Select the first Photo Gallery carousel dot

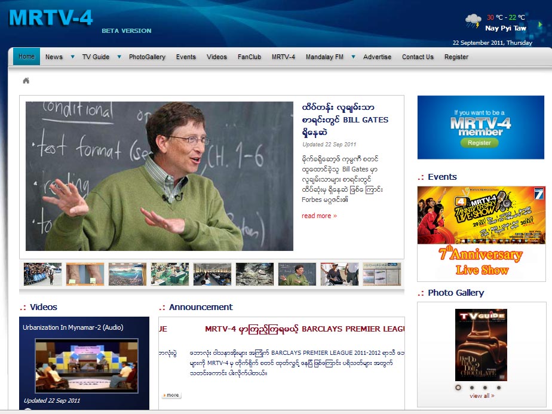coord(458,387)
